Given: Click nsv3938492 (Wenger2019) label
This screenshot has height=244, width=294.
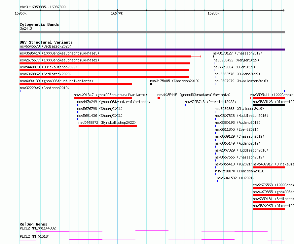Looking at the screenshot, I should (236, 60).
